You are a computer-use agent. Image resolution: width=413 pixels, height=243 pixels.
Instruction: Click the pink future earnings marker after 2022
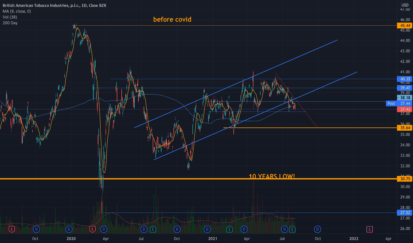(370, 229)
